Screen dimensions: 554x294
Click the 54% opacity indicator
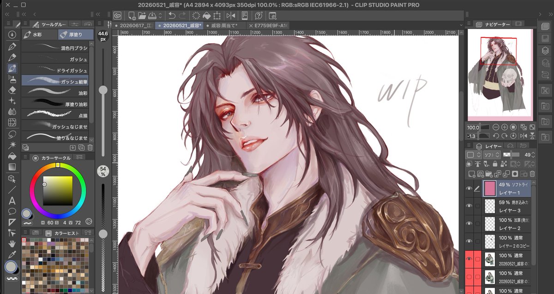tap(103, 172)
